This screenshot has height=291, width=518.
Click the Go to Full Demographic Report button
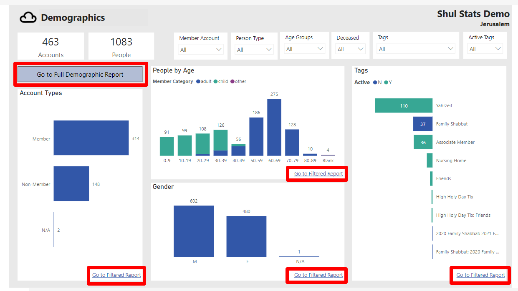(80, 74)
